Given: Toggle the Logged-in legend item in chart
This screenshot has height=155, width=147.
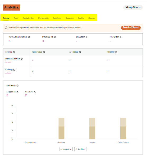Looking at the screenshot, I should [66, 149].
